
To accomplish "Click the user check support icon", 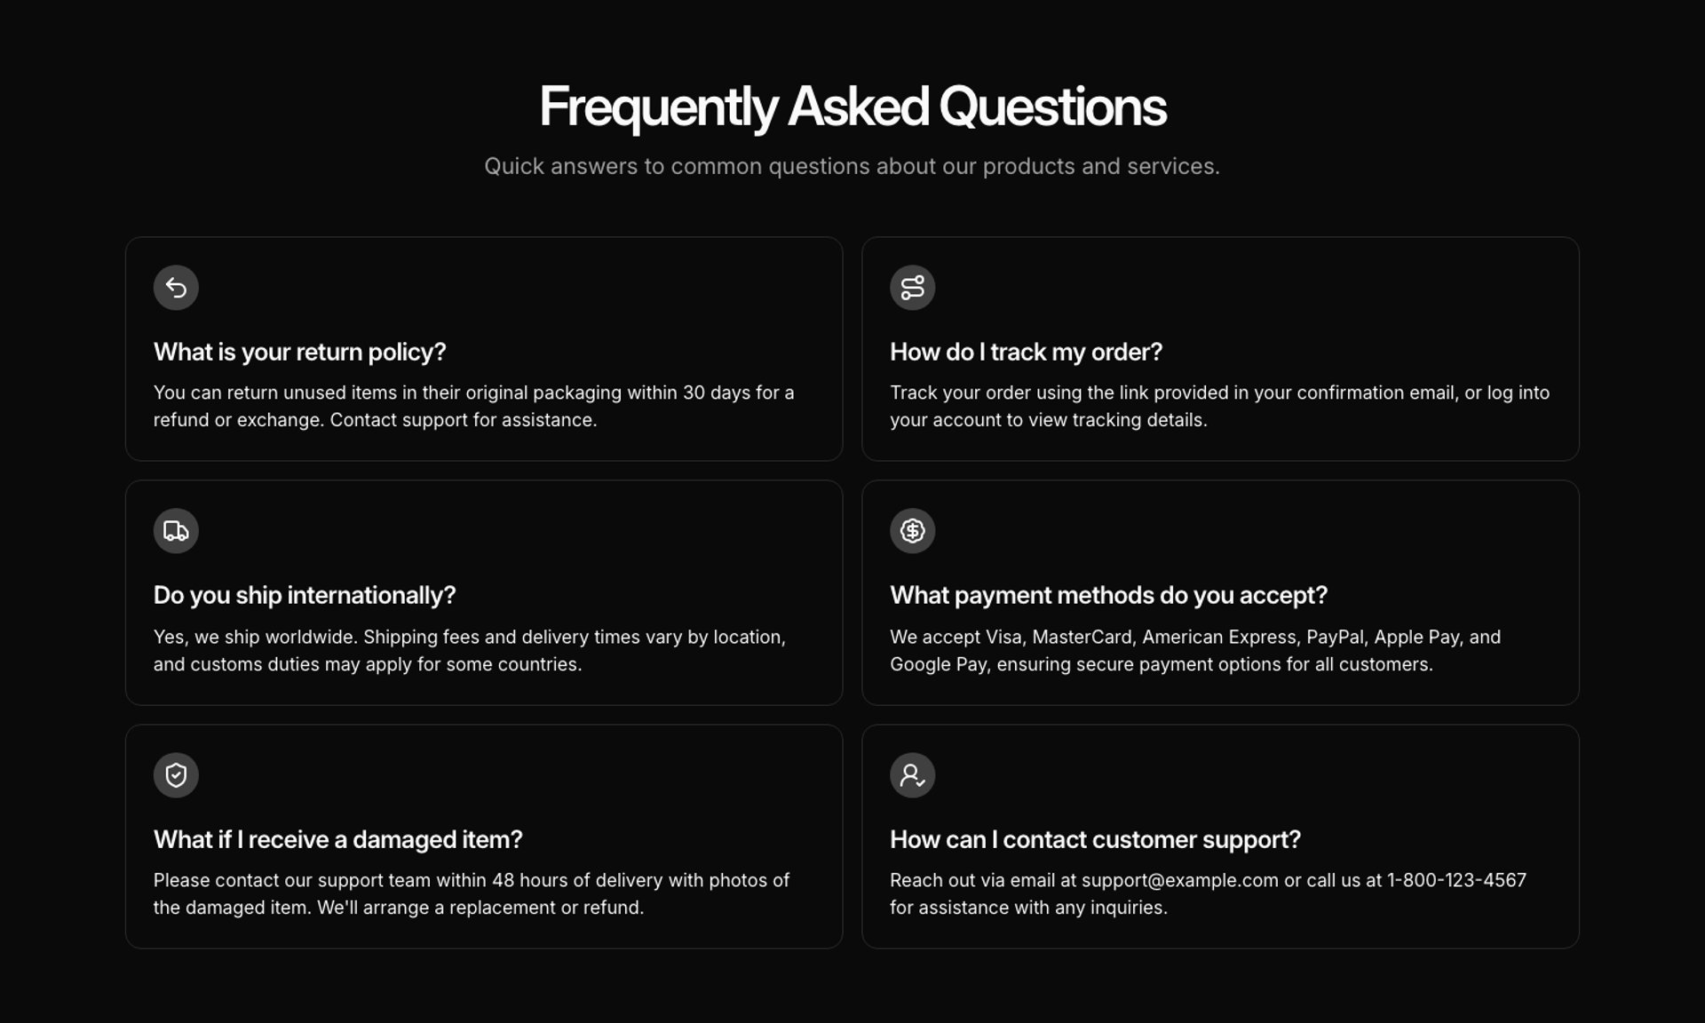I will pos(912,775).
